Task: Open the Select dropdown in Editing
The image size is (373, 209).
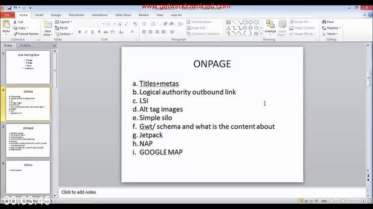Action: (x=330, y=34)
